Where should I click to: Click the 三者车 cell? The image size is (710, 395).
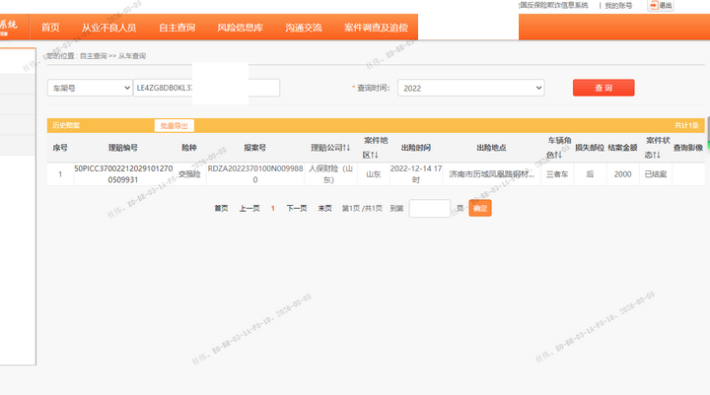(x=557, y=174)
